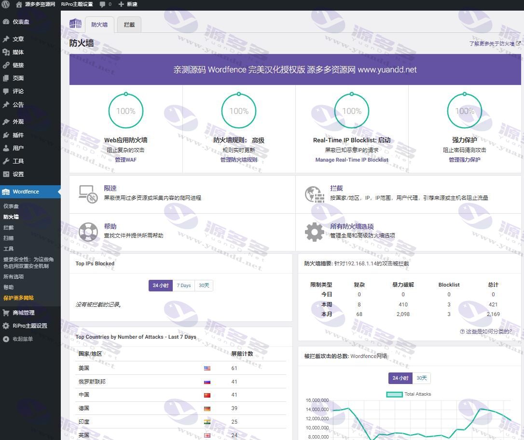524x440 pixels.
Task: Click the Web应用防火墙 100% progress circle
Action: (x=125, y=110)
